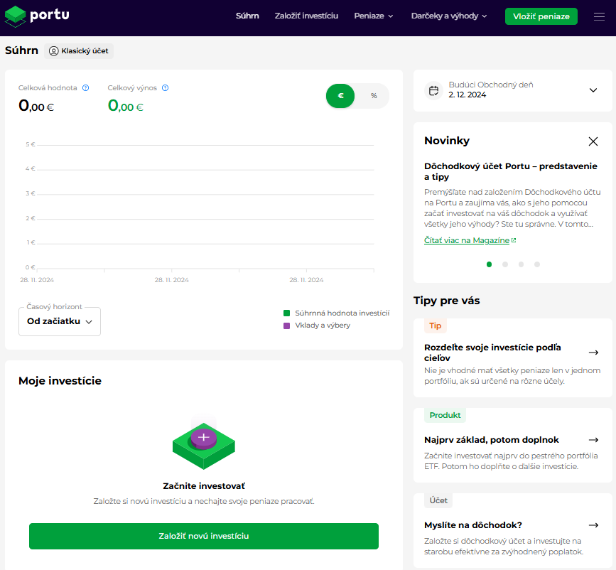Switch chart to euro display
Viewport: 616px width, 570px height.
[341, 96]
